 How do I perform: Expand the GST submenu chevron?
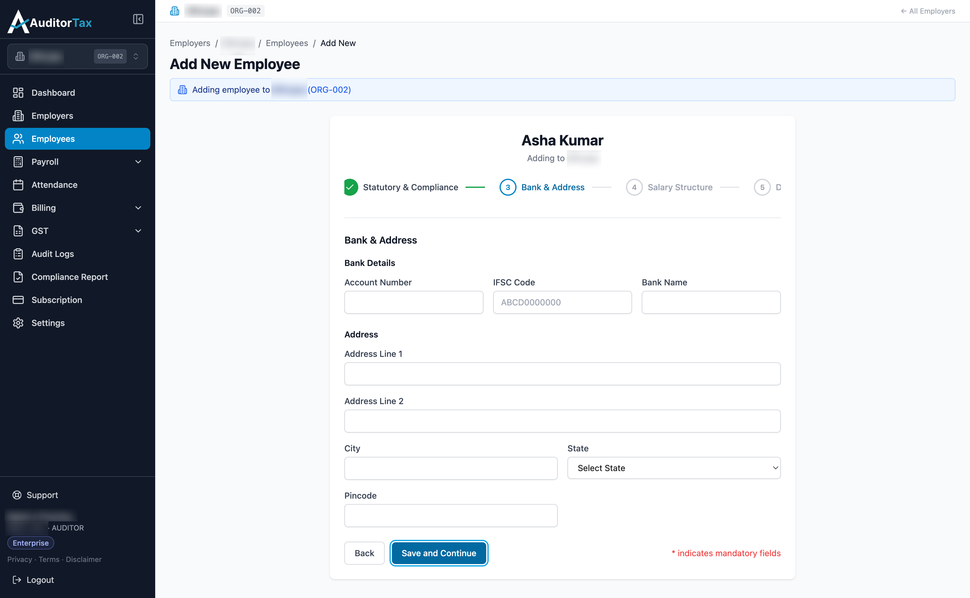click(x=138, y=231)
